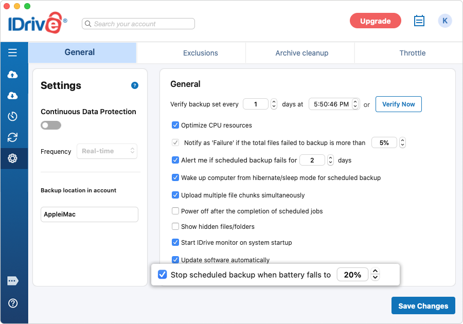The image size is (463, 324).
Task: Click the Verify Now button
Action: click(398, 104)
